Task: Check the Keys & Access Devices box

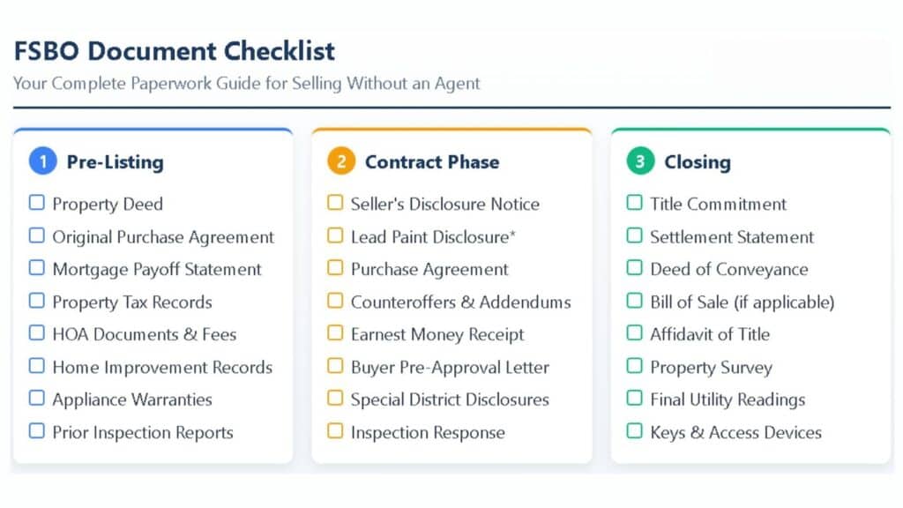Action: tap(635, 431)
